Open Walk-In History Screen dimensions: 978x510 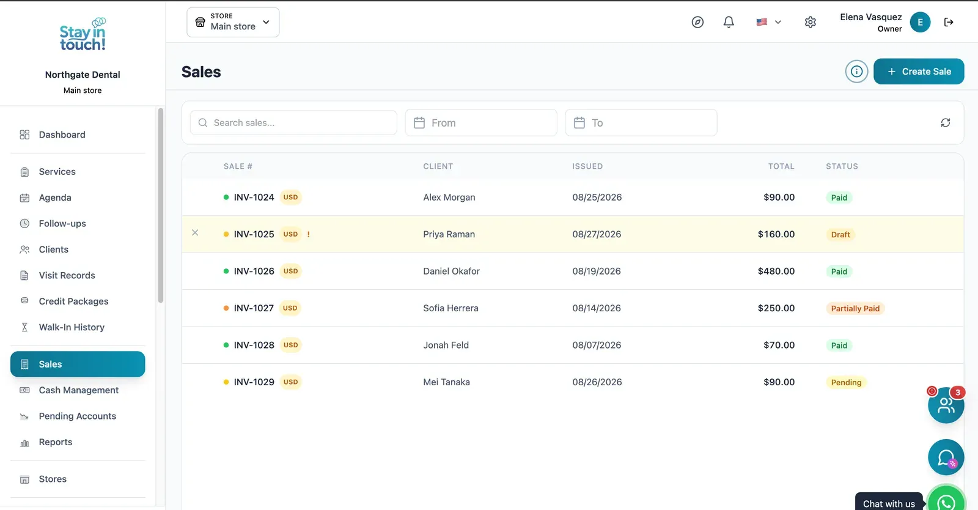tap(78, 327)
